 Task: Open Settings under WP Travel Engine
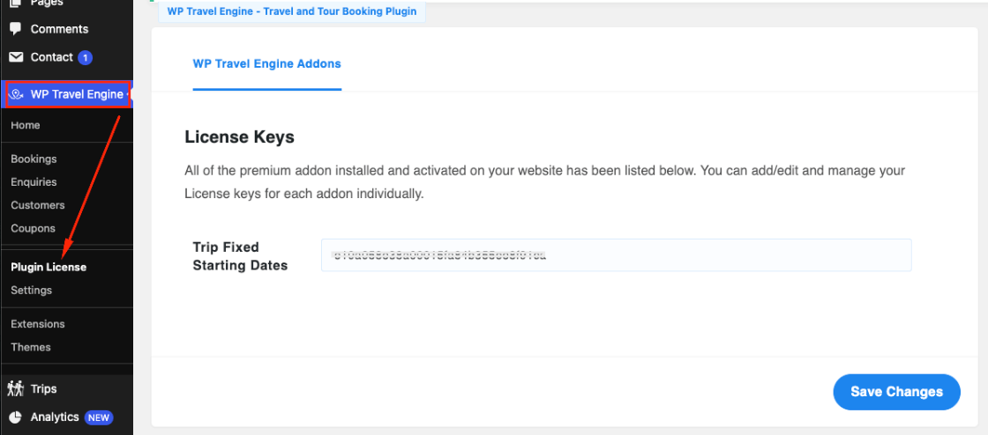pos(31,291)
